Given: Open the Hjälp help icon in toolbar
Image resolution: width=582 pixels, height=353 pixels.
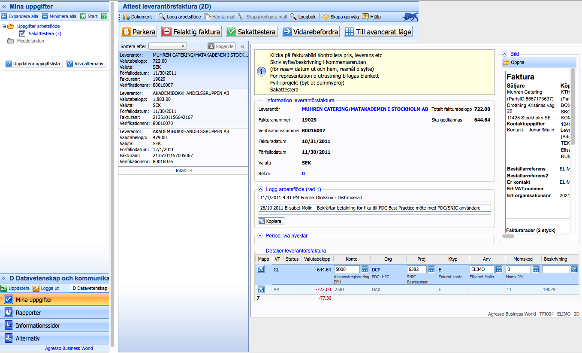Looking at the screenshot, I should [365, 17].
